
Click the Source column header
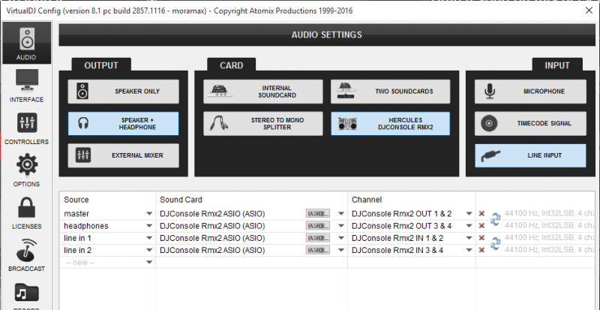tap(76, 200)
